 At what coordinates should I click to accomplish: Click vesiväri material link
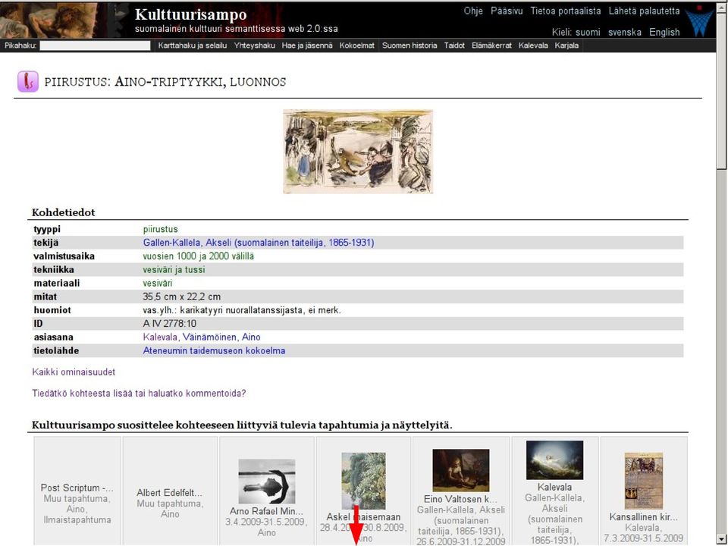[x=158, y=283]
